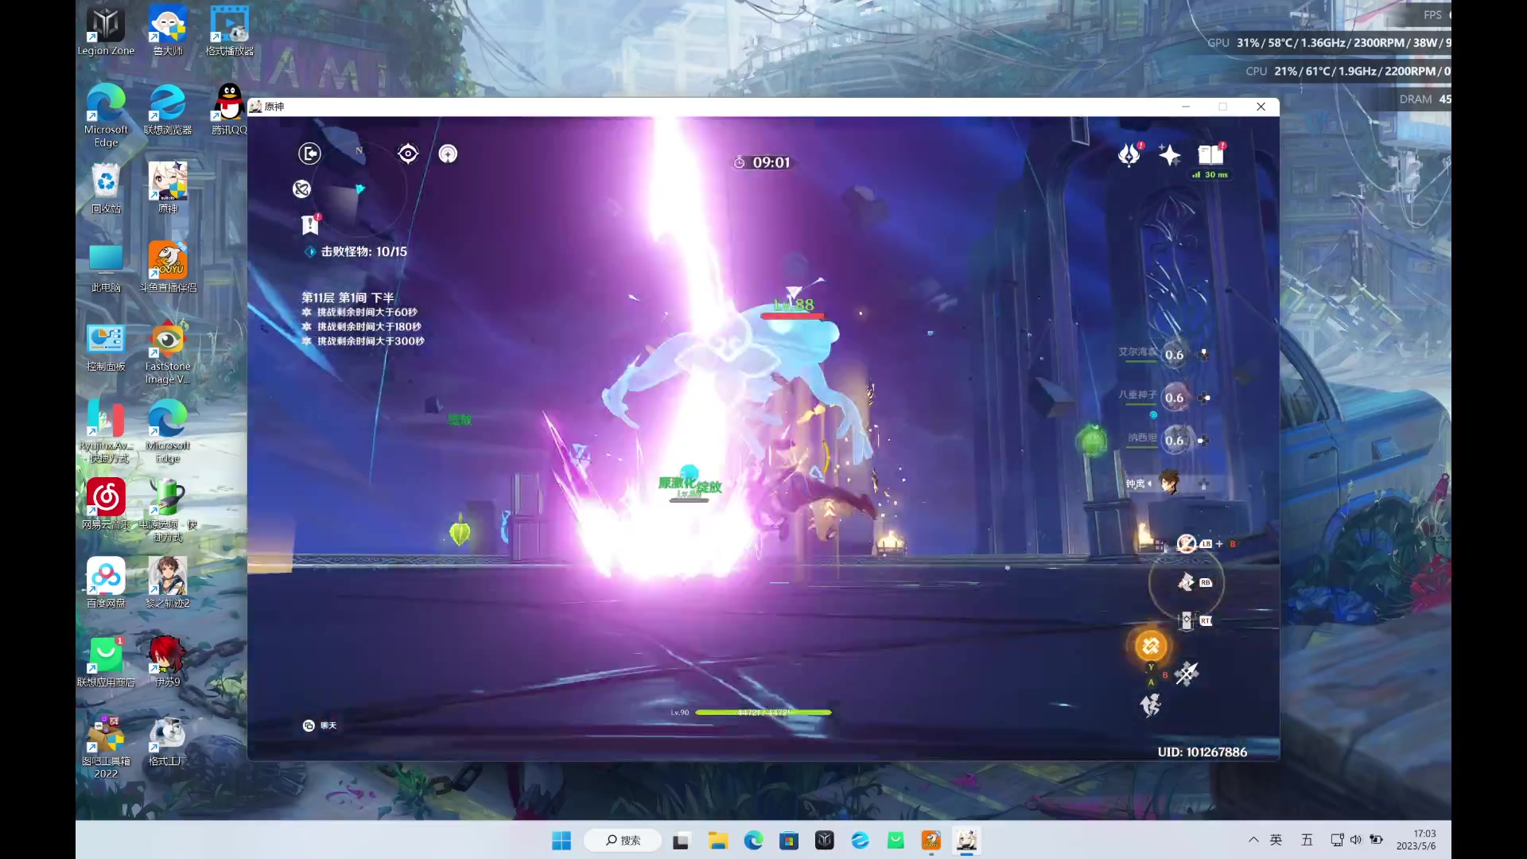Toggle the 英 input language indicator
1527x859 pixels.
(1276, 840)
